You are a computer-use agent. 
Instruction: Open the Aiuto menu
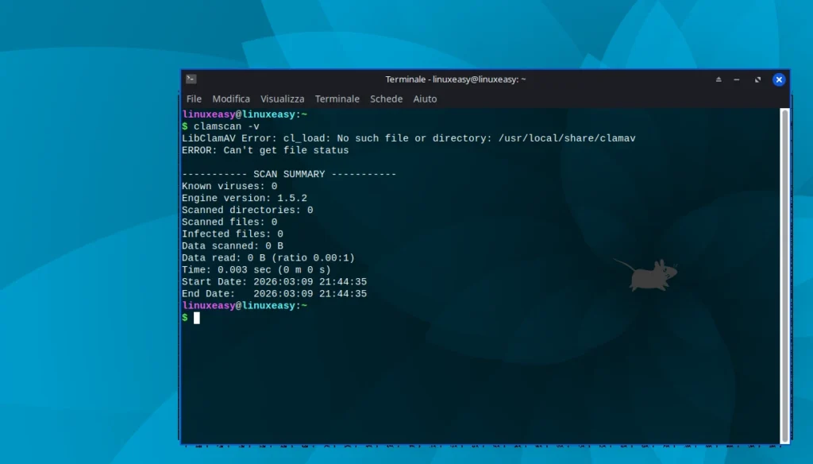425,99
